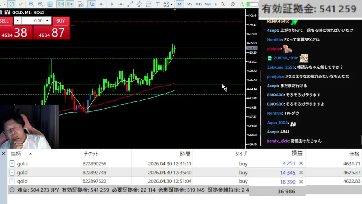Open the shapes objects tool
Screen dimensions: 362x204
tap(166, 4)
